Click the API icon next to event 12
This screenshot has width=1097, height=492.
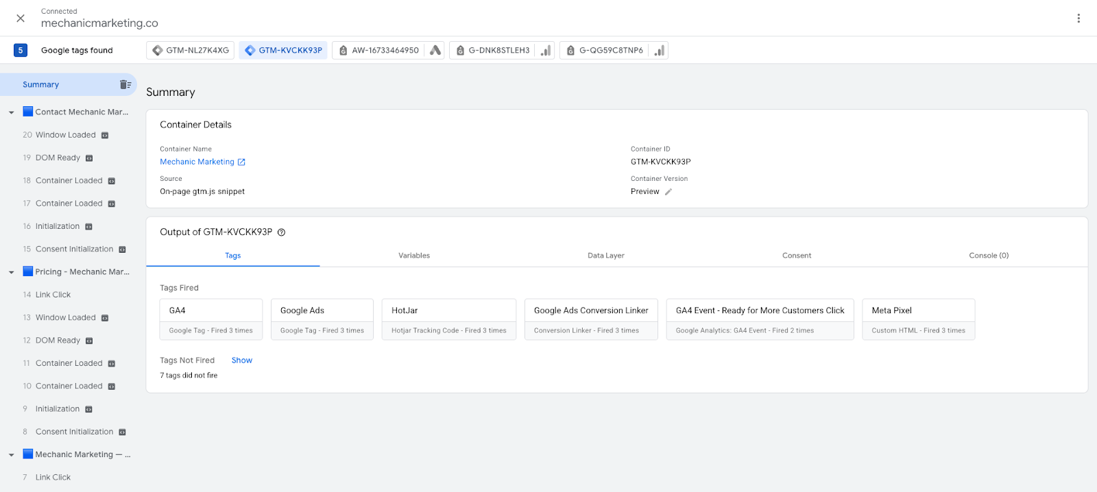[89, 341]
